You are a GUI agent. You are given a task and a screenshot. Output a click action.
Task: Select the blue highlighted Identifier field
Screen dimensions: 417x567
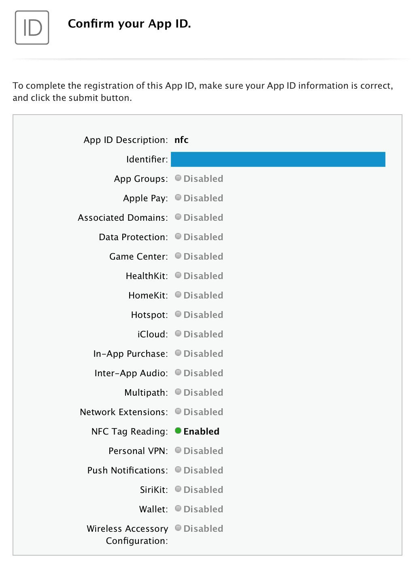(x=278, y=159)
